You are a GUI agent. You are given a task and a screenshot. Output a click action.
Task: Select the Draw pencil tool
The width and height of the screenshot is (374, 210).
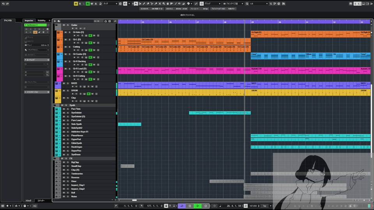point(144,3)
